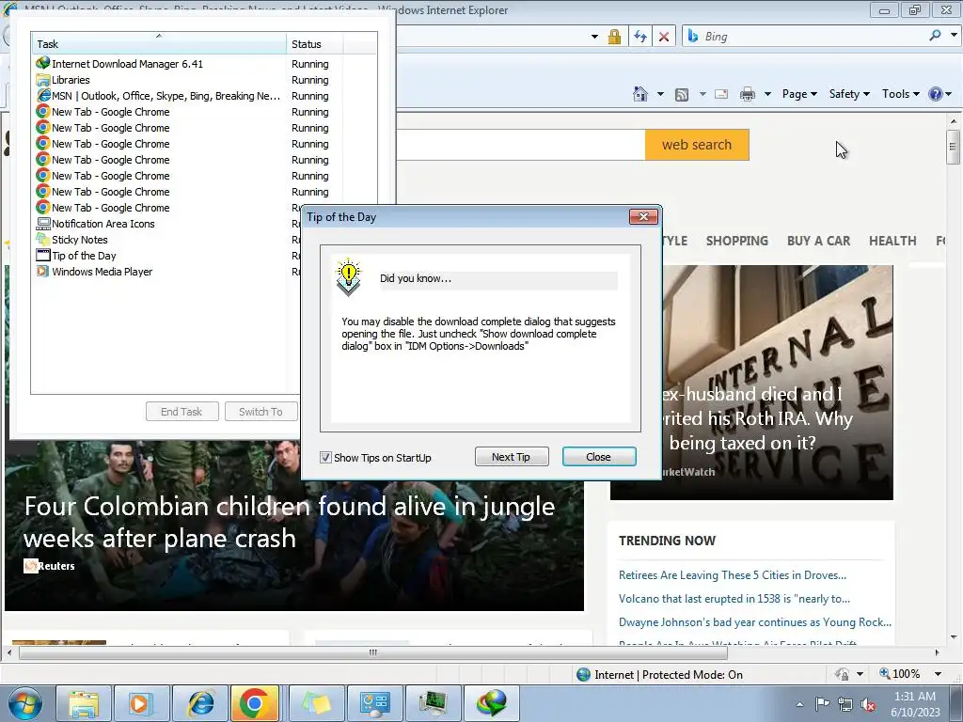This screenshot has width=963, height=722.
Task: Open the Page menu
Action: click(x=799, y=94)
